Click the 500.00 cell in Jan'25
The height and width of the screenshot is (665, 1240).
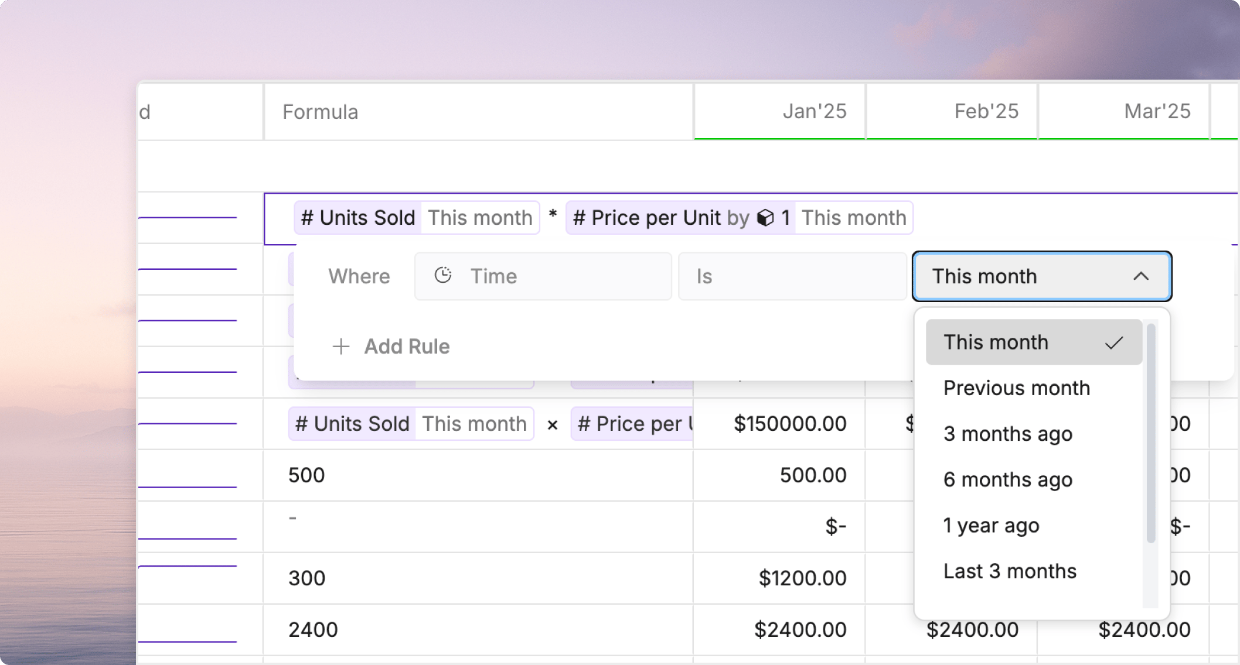[780, 475]
